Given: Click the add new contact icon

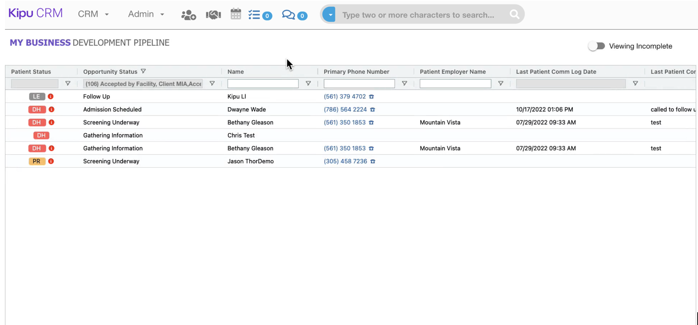Looking at the screenshot, I should 188,15.
